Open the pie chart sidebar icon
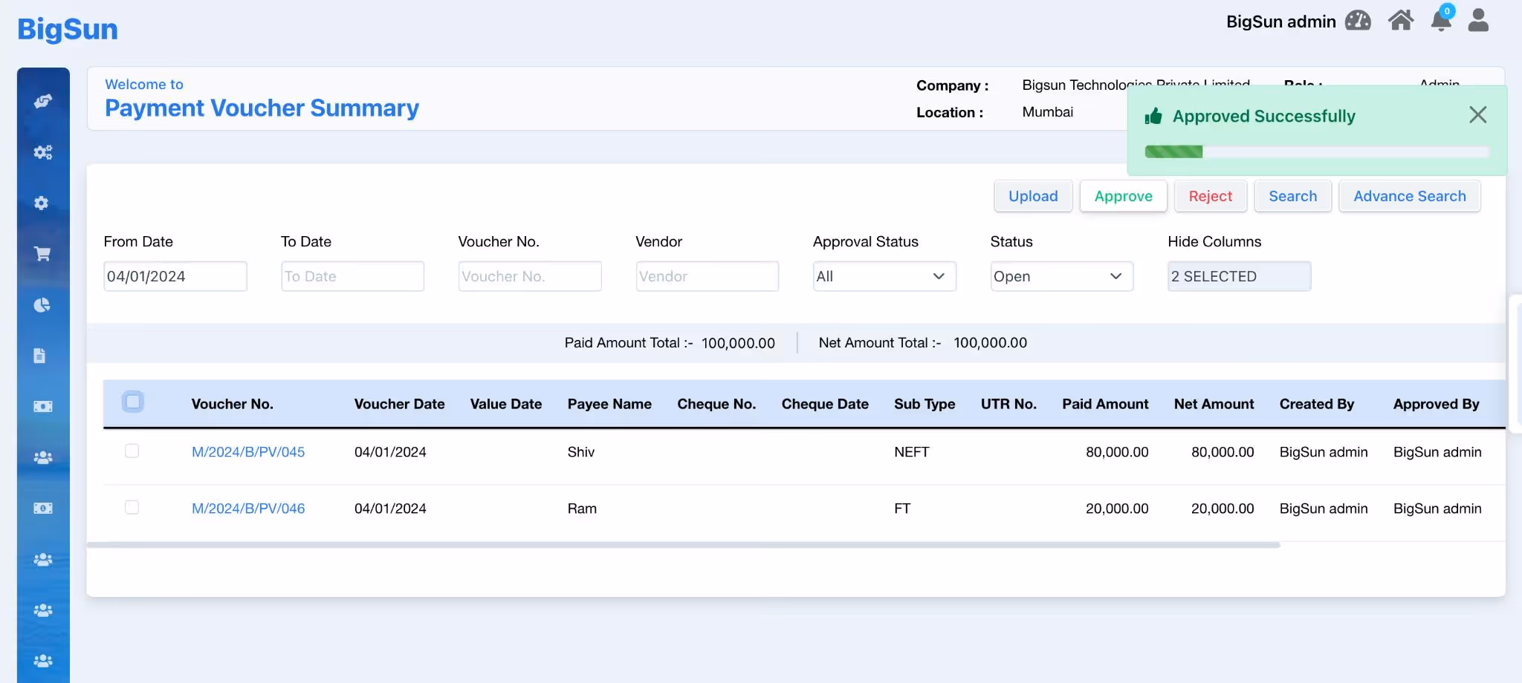The height and width of the screenshot is (683, 1522). point(42,305)
